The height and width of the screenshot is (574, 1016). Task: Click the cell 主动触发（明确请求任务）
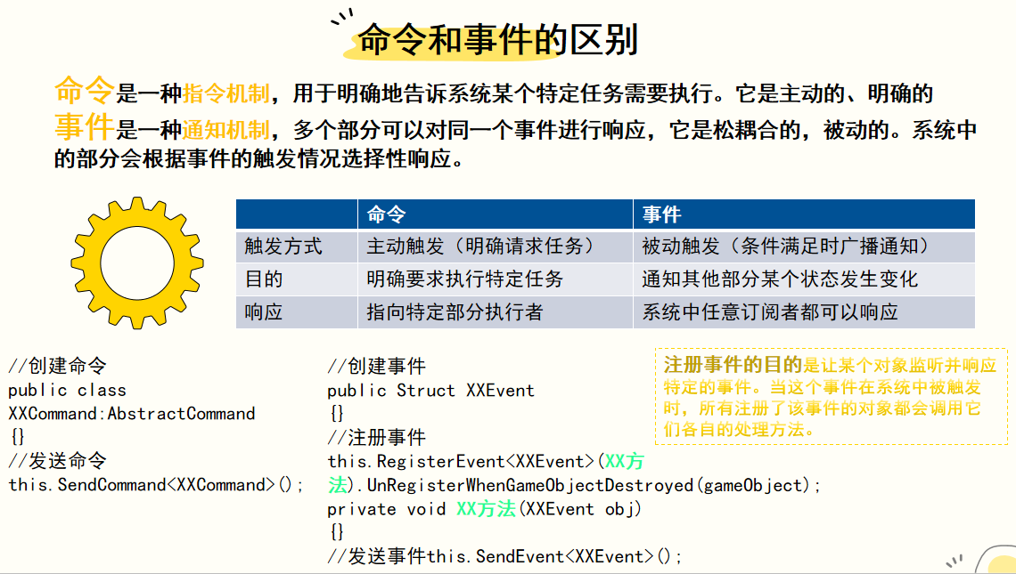point(495,247)
